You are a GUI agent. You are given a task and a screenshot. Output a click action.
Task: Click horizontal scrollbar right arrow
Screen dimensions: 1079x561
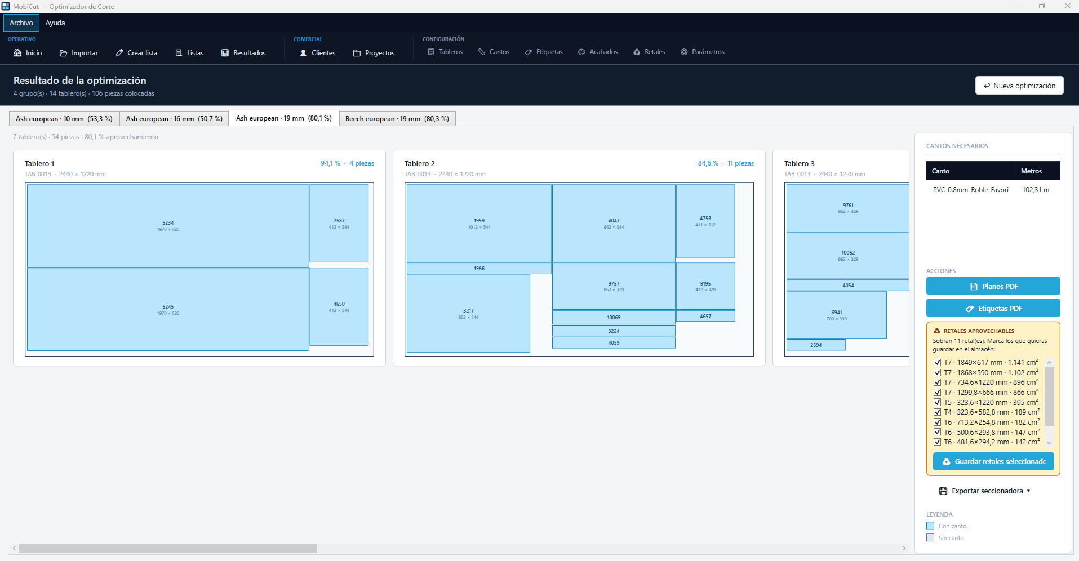[x=904, y=548]
